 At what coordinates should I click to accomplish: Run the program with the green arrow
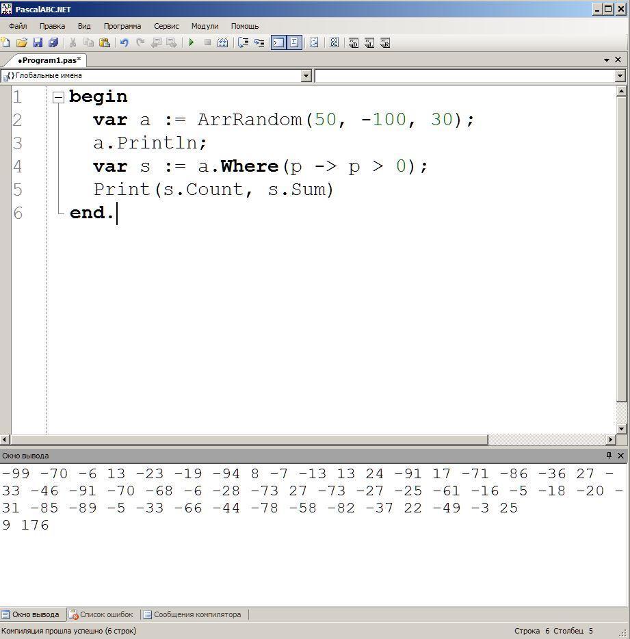(192, 42)
